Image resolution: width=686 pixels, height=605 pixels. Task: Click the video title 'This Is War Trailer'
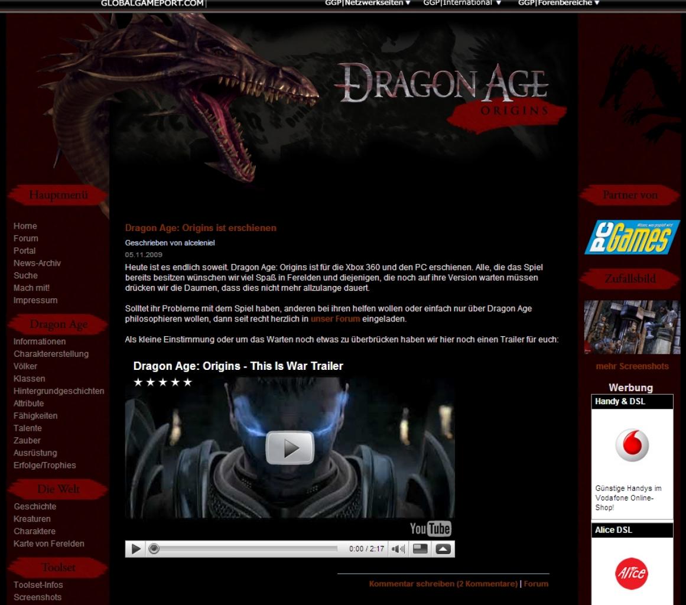click(238, 366)
